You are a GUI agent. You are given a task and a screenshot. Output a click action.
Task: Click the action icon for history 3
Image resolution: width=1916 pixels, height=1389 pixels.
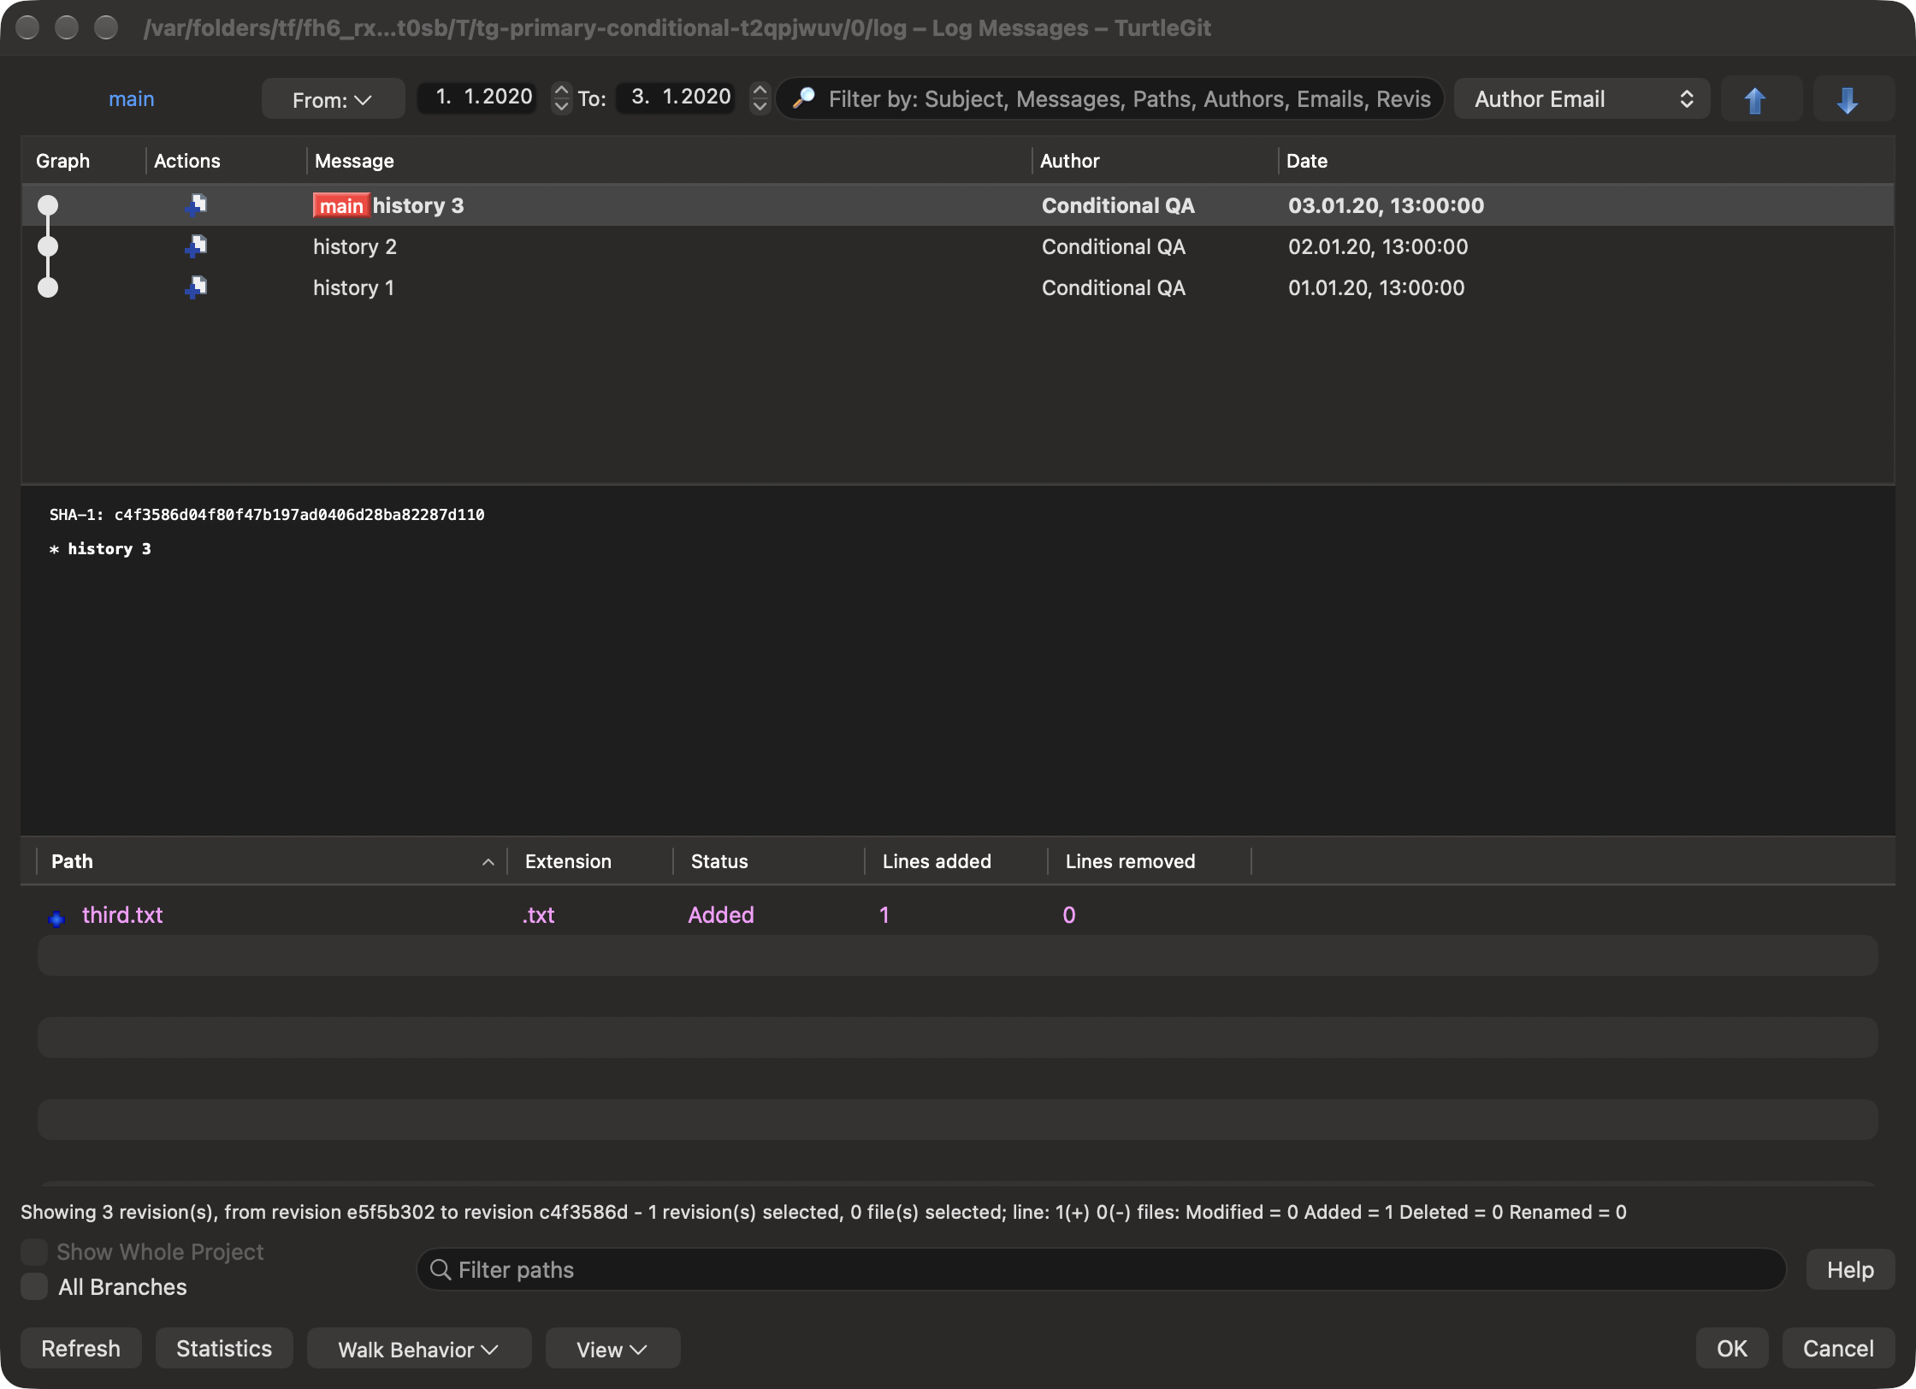[196, 205]
